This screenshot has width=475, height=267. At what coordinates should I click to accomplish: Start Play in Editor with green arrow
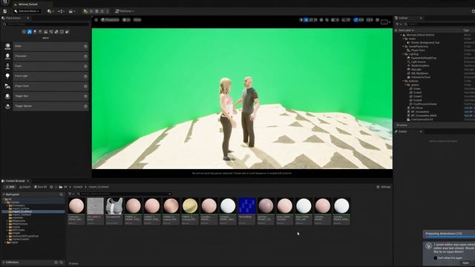(86, 11)
